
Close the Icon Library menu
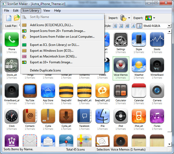[x=31, y=11]
